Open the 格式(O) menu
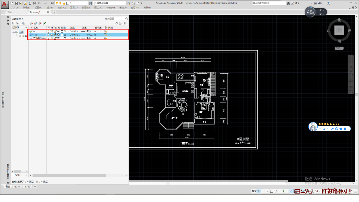 click(x=61, y=7)
